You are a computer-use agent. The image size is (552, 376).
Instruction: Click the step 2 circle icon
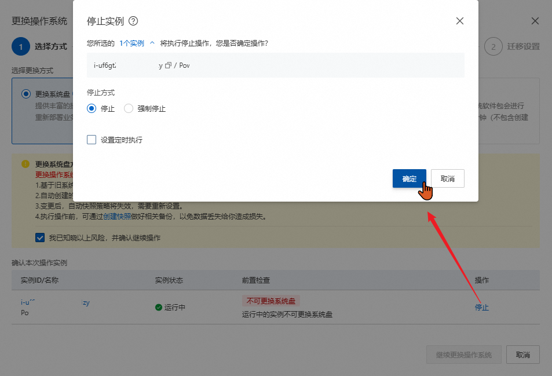click(493, 47)
